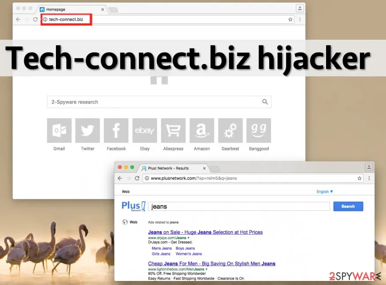
Task: Open the Boys Jeans sublink
Action: point(185,248)
